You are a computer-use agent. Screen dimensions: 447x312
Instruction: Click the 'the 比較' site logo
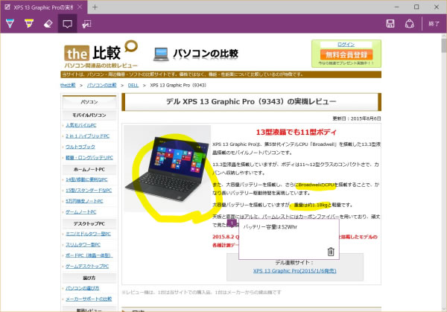coord(101,54)
